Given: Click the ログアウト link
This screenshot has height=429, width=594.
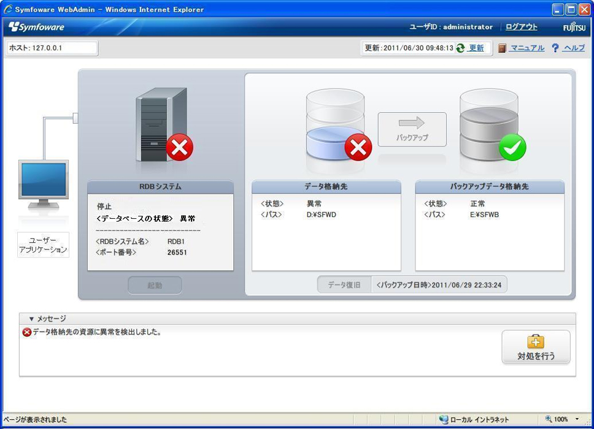Looking at the screenshot, I should 521,27.
